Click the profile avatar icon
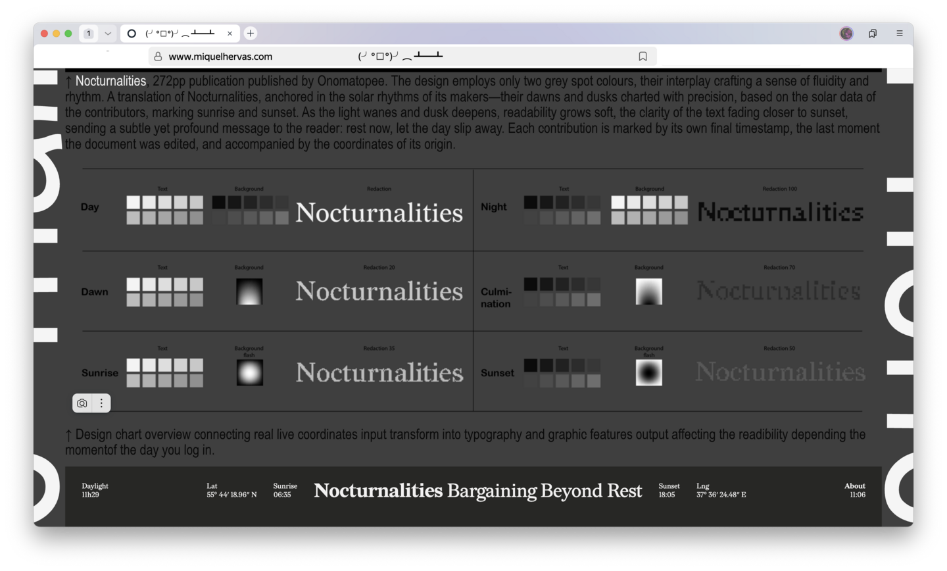The image size is (947, 571). point(846,34)
